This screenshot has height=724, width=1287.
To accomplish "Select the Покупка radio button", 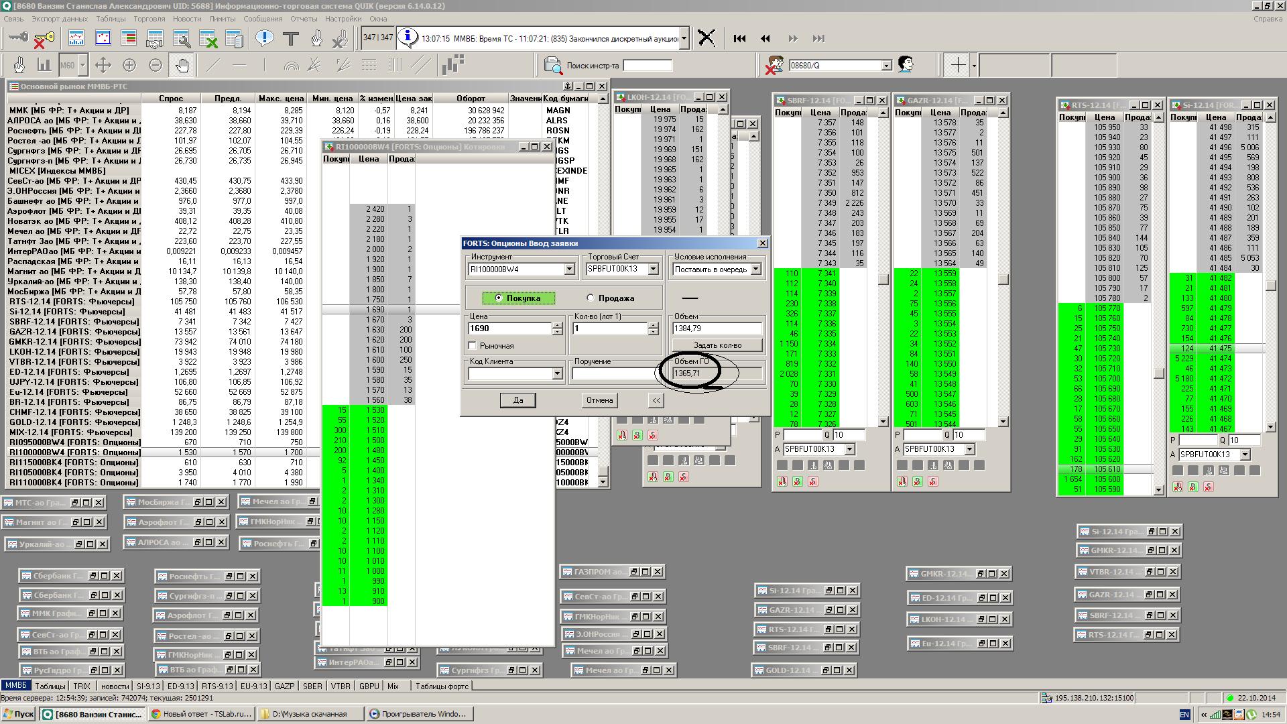I will click(499, 298).
